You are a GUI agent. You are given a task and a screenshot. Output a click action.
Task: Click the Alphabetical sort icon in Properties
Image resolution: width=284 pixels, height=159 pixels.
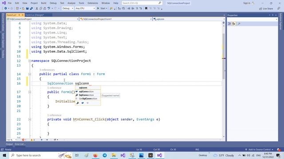pos(234,23)
